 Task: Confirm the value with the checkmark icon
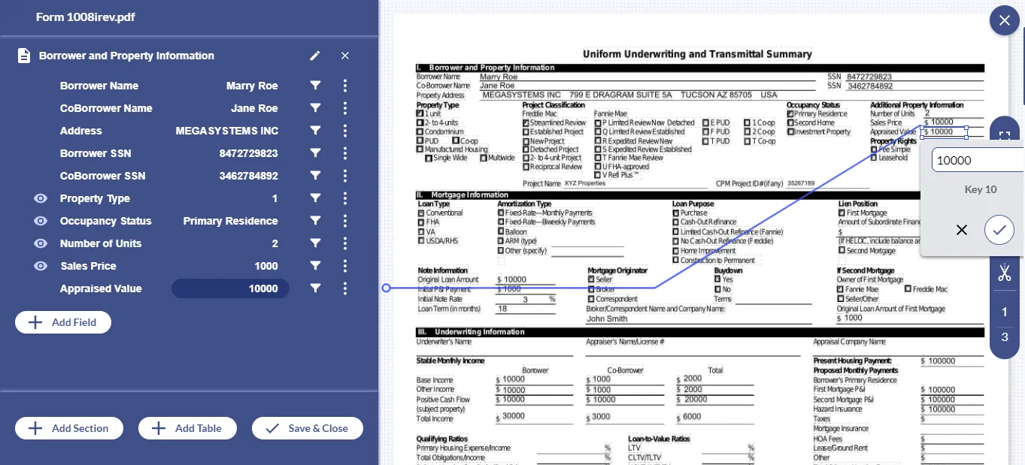[999, 230]
